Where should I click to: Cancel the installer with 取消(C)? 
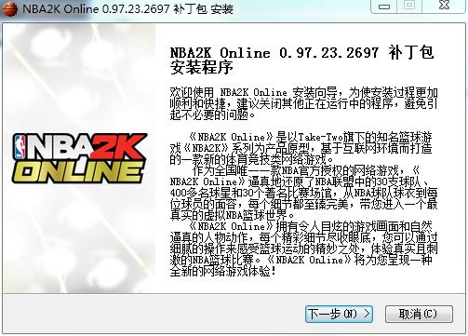(419, 314)
